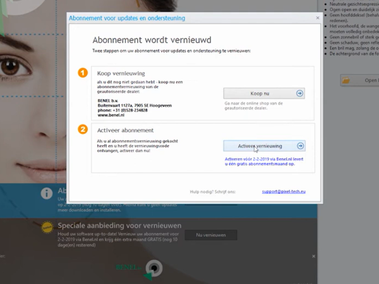
Task: Click the Koop vernieuwing section title
Action: 121,73
